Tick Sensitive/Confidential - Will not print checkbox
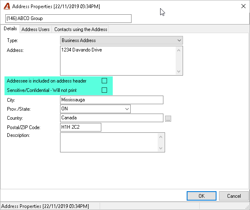Image resolution: width=250 pixels, height=210 pixels. coord(104,90)
